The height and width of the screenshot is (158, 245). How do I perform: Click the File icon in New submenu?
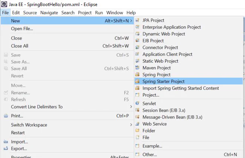137,137
